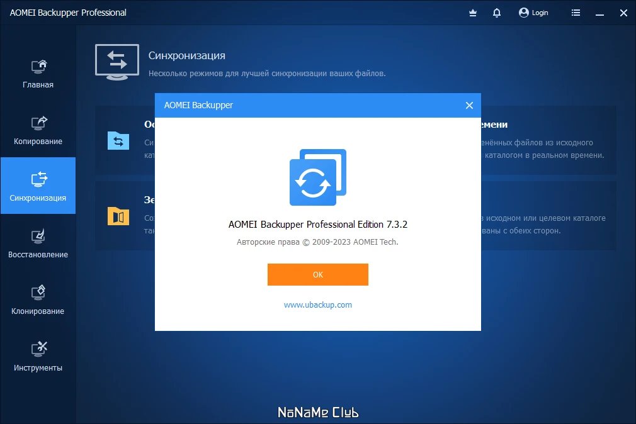Open the Инструменты tools section
636x424 pixels.
tap(38, 357)
